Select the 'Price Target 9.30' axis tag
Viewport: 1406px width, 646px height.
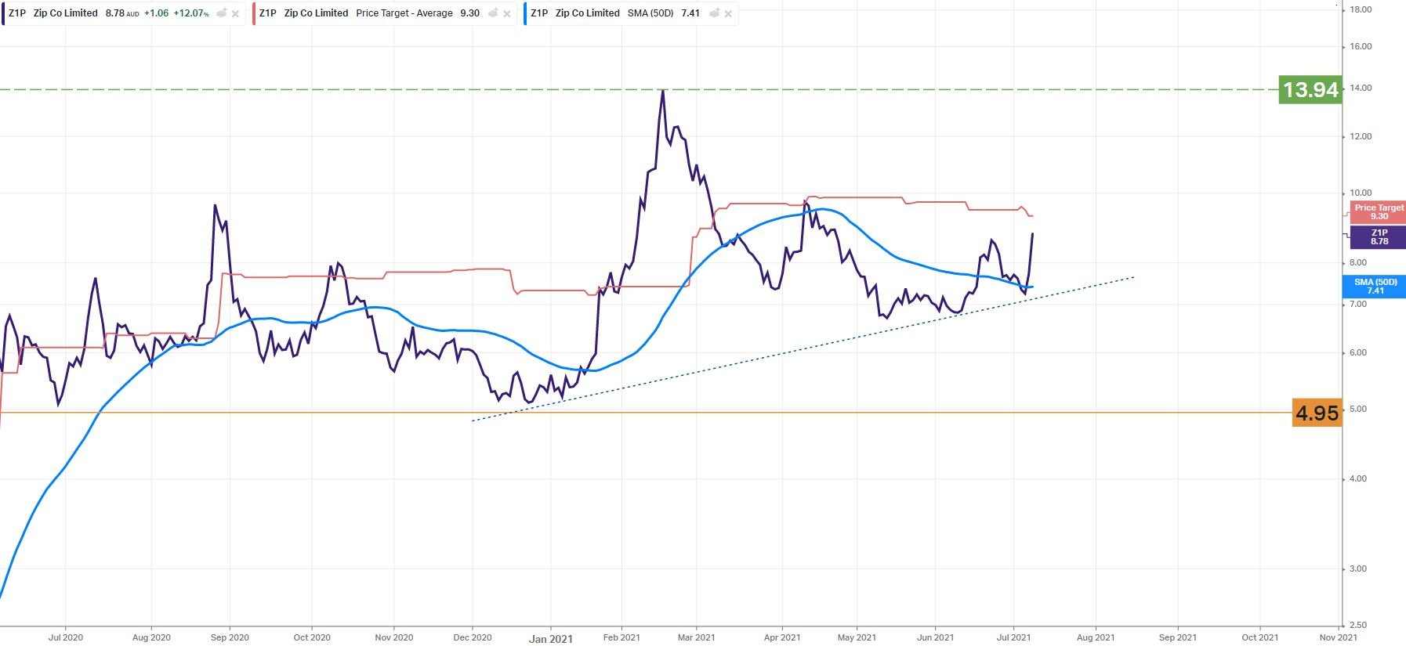(x=1378, y=212)
